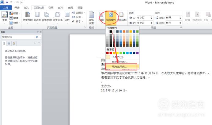Screen dimensions: 212x125
Task: Click the left indent (左) value field
Action: coord(143,18)
